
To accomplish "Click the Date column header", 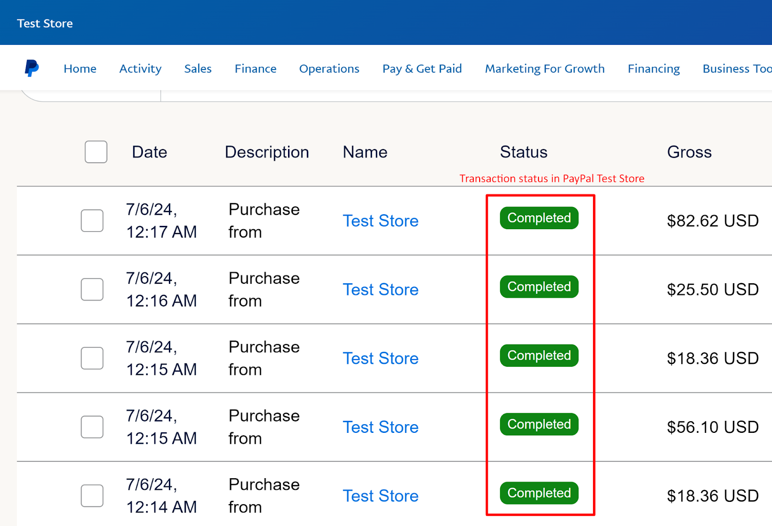I will coord(150,152).
